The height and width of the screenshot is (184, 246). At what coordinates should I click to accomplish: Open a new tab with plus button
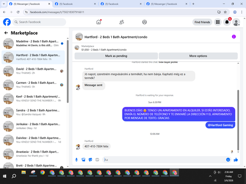(x=193, y=4)
